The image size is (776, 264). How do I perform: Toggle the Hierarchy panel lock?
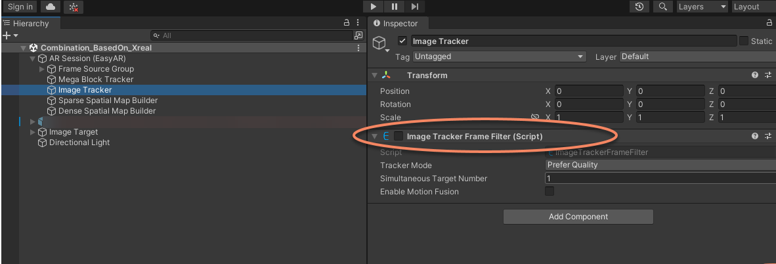coord(347,23)
